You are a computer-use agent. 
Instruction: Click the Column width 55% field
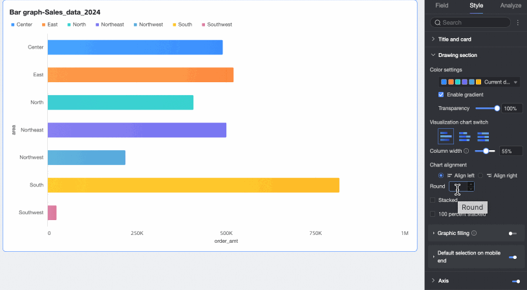point(511,151)
